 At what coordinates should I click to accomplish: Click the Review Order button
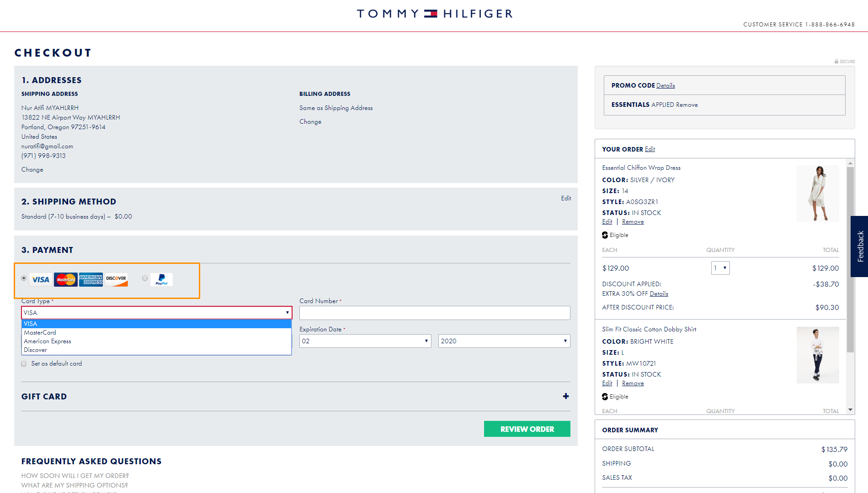tap(527, 429)
